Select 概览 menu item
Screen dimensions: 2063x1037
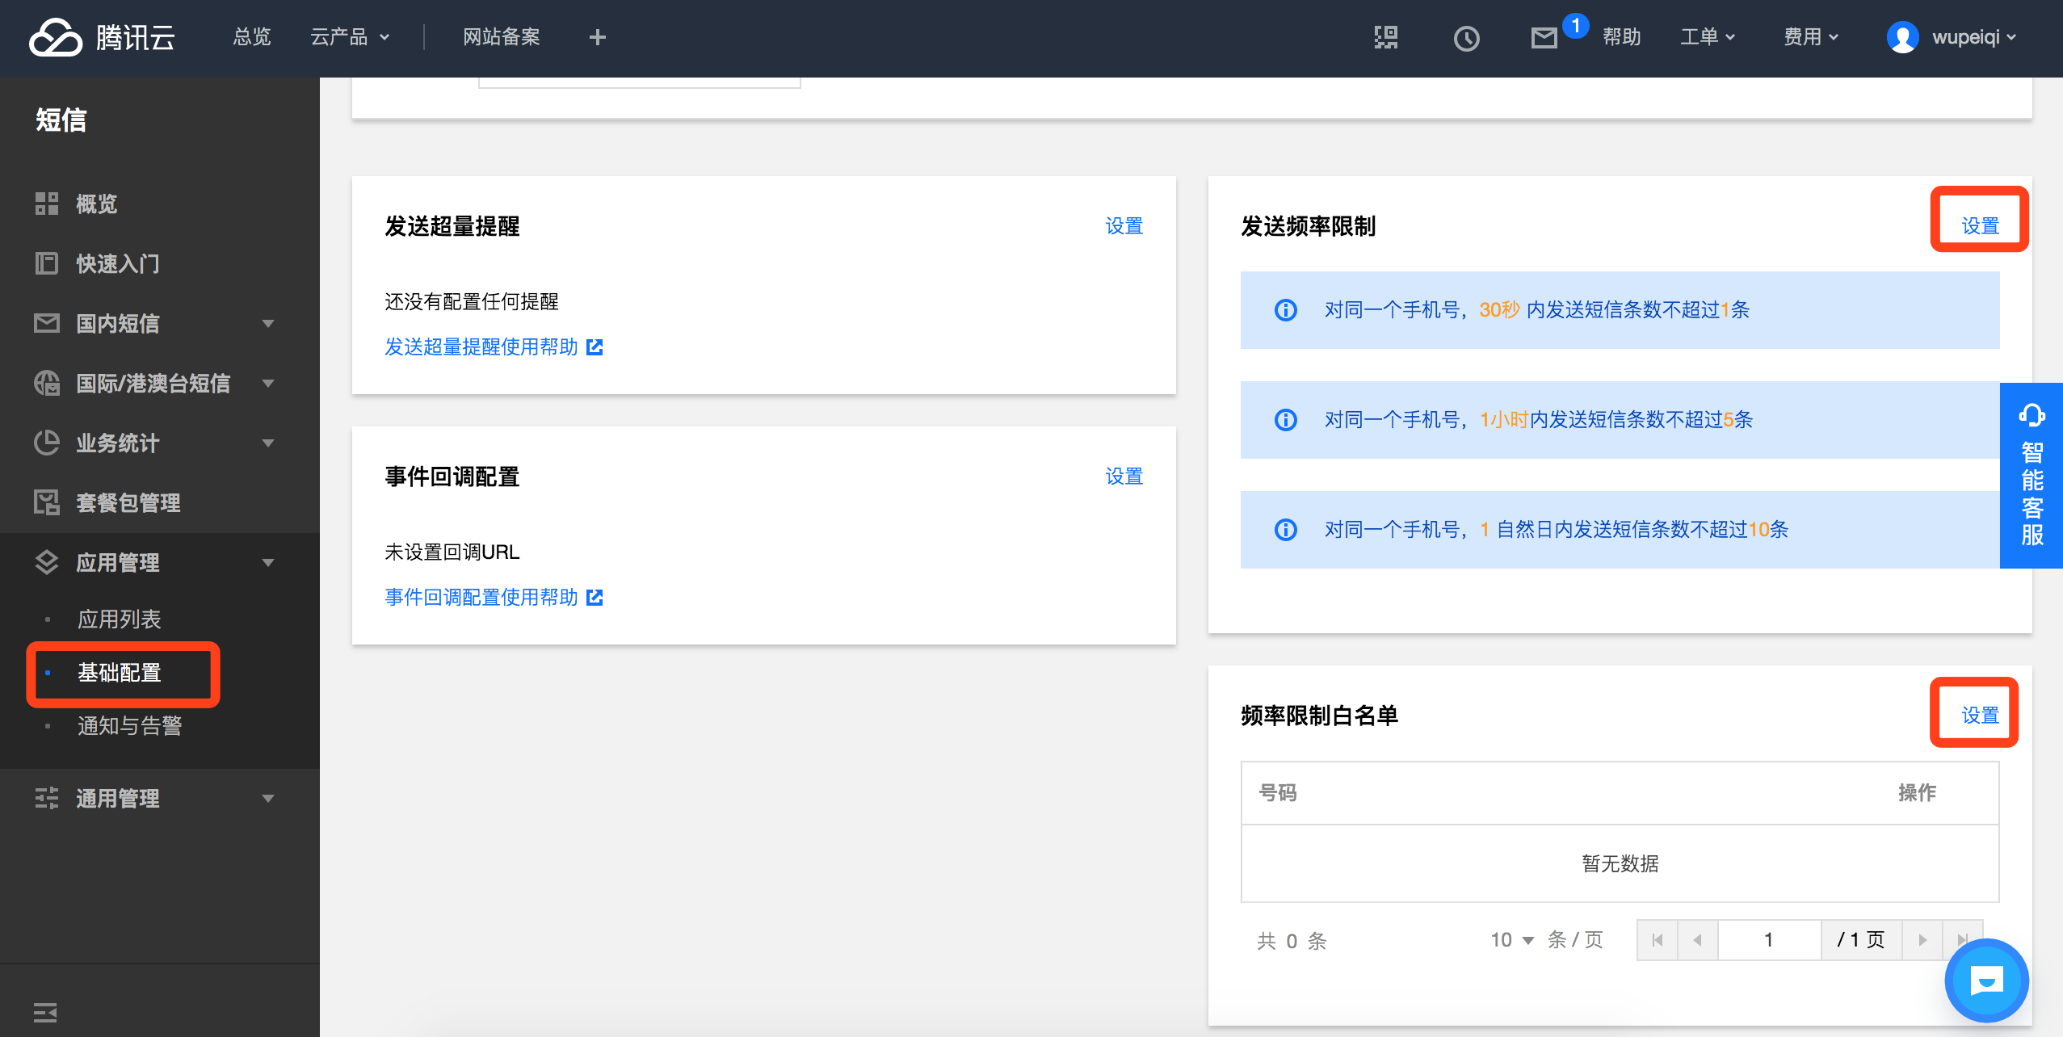pos(97,204)
